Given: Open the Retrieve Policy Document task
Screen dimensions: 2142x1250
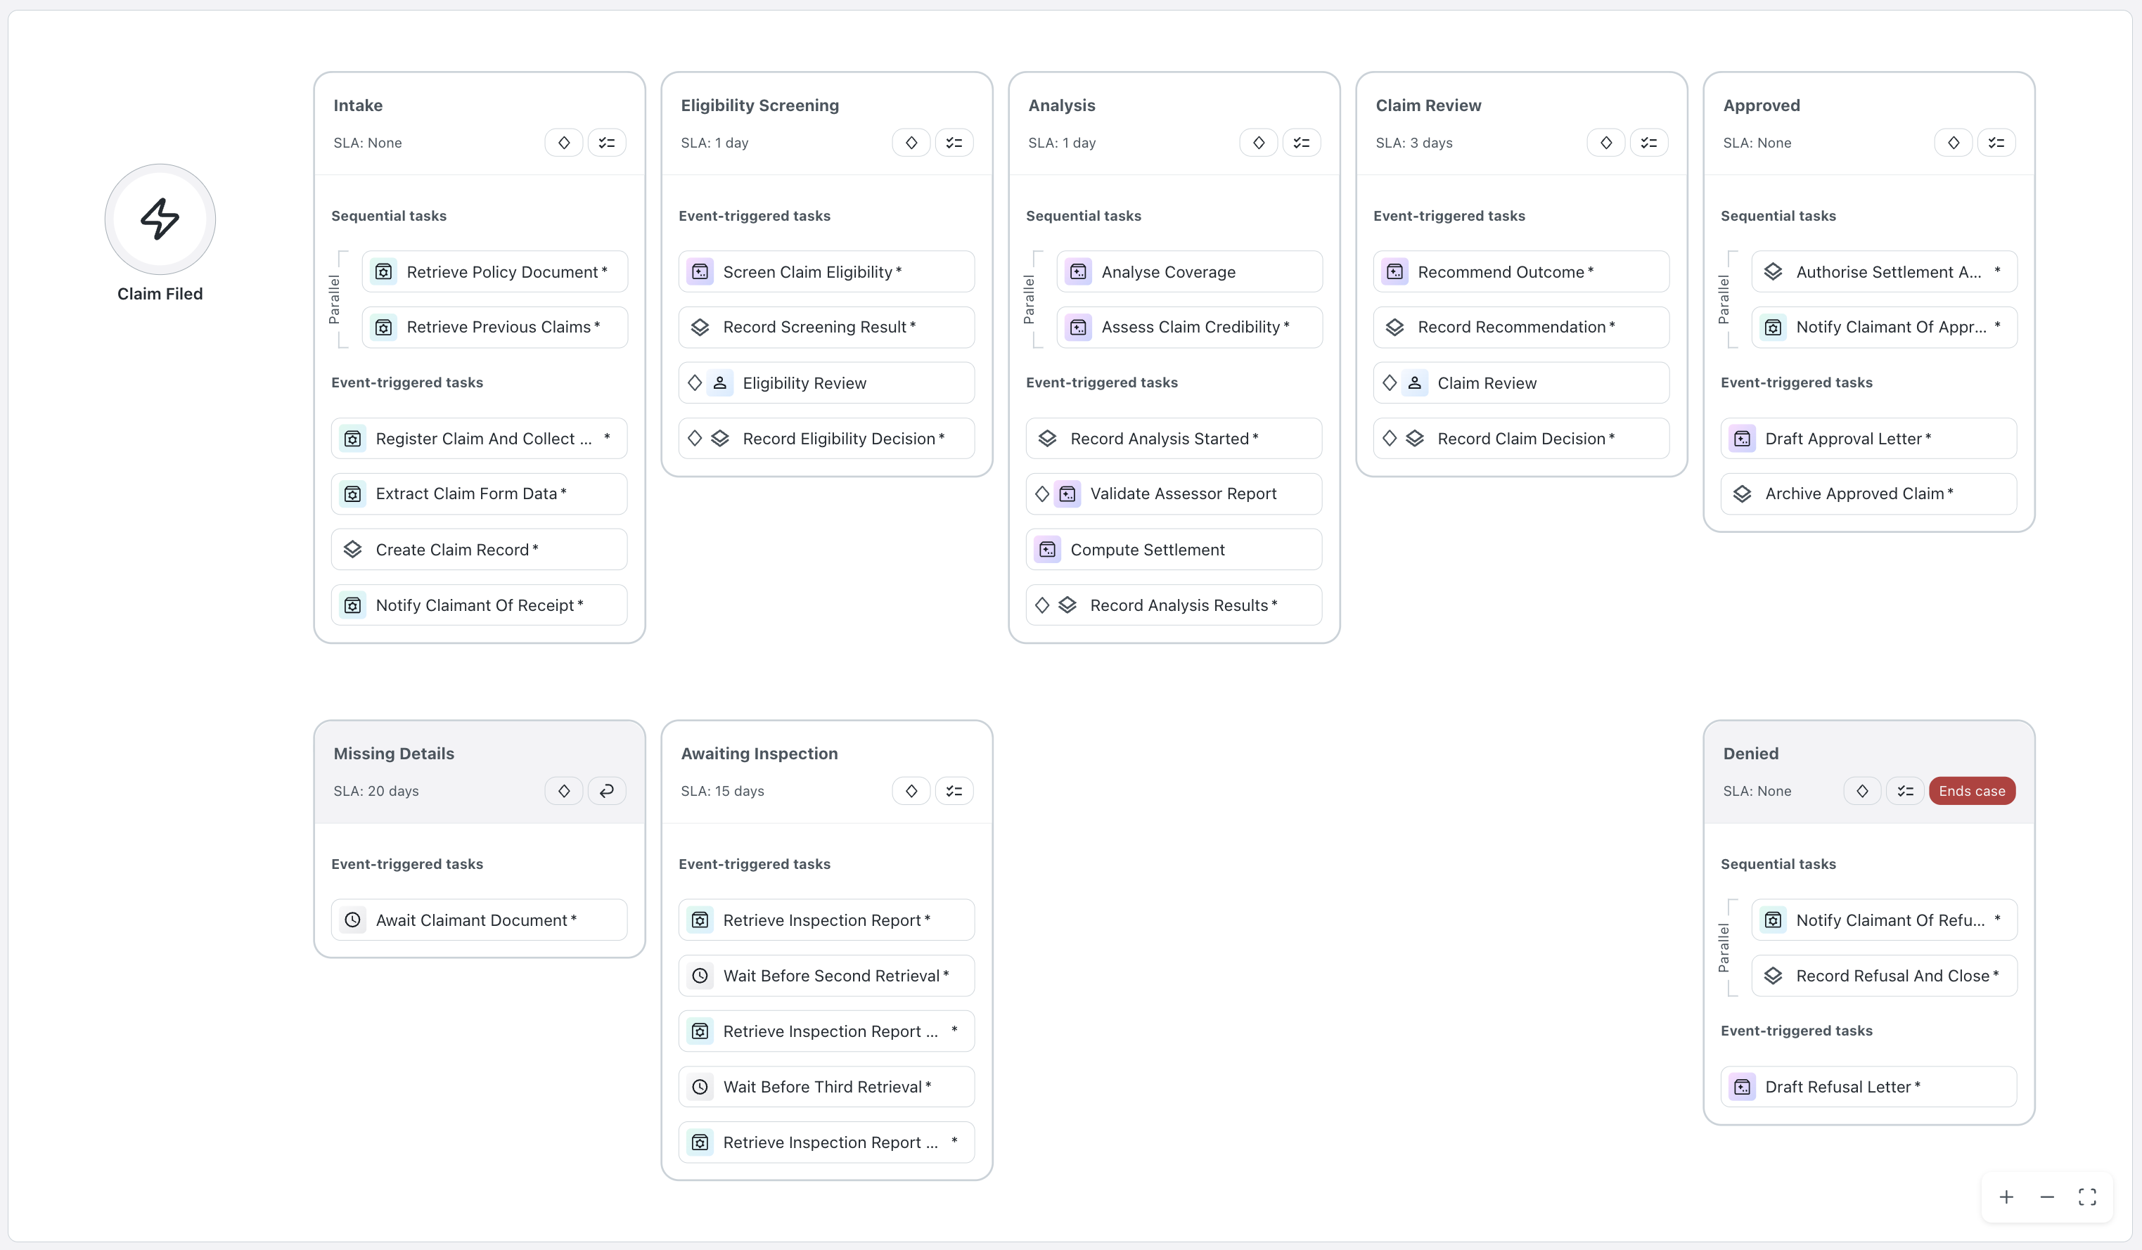Looking at the screenshot, I should [494, 272].
